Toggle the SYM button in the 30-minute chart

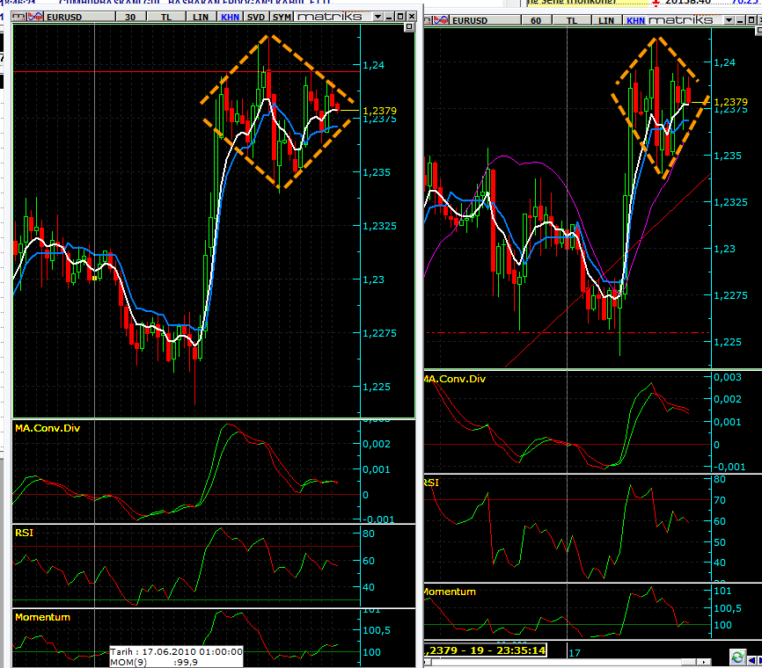click(282, 17)
